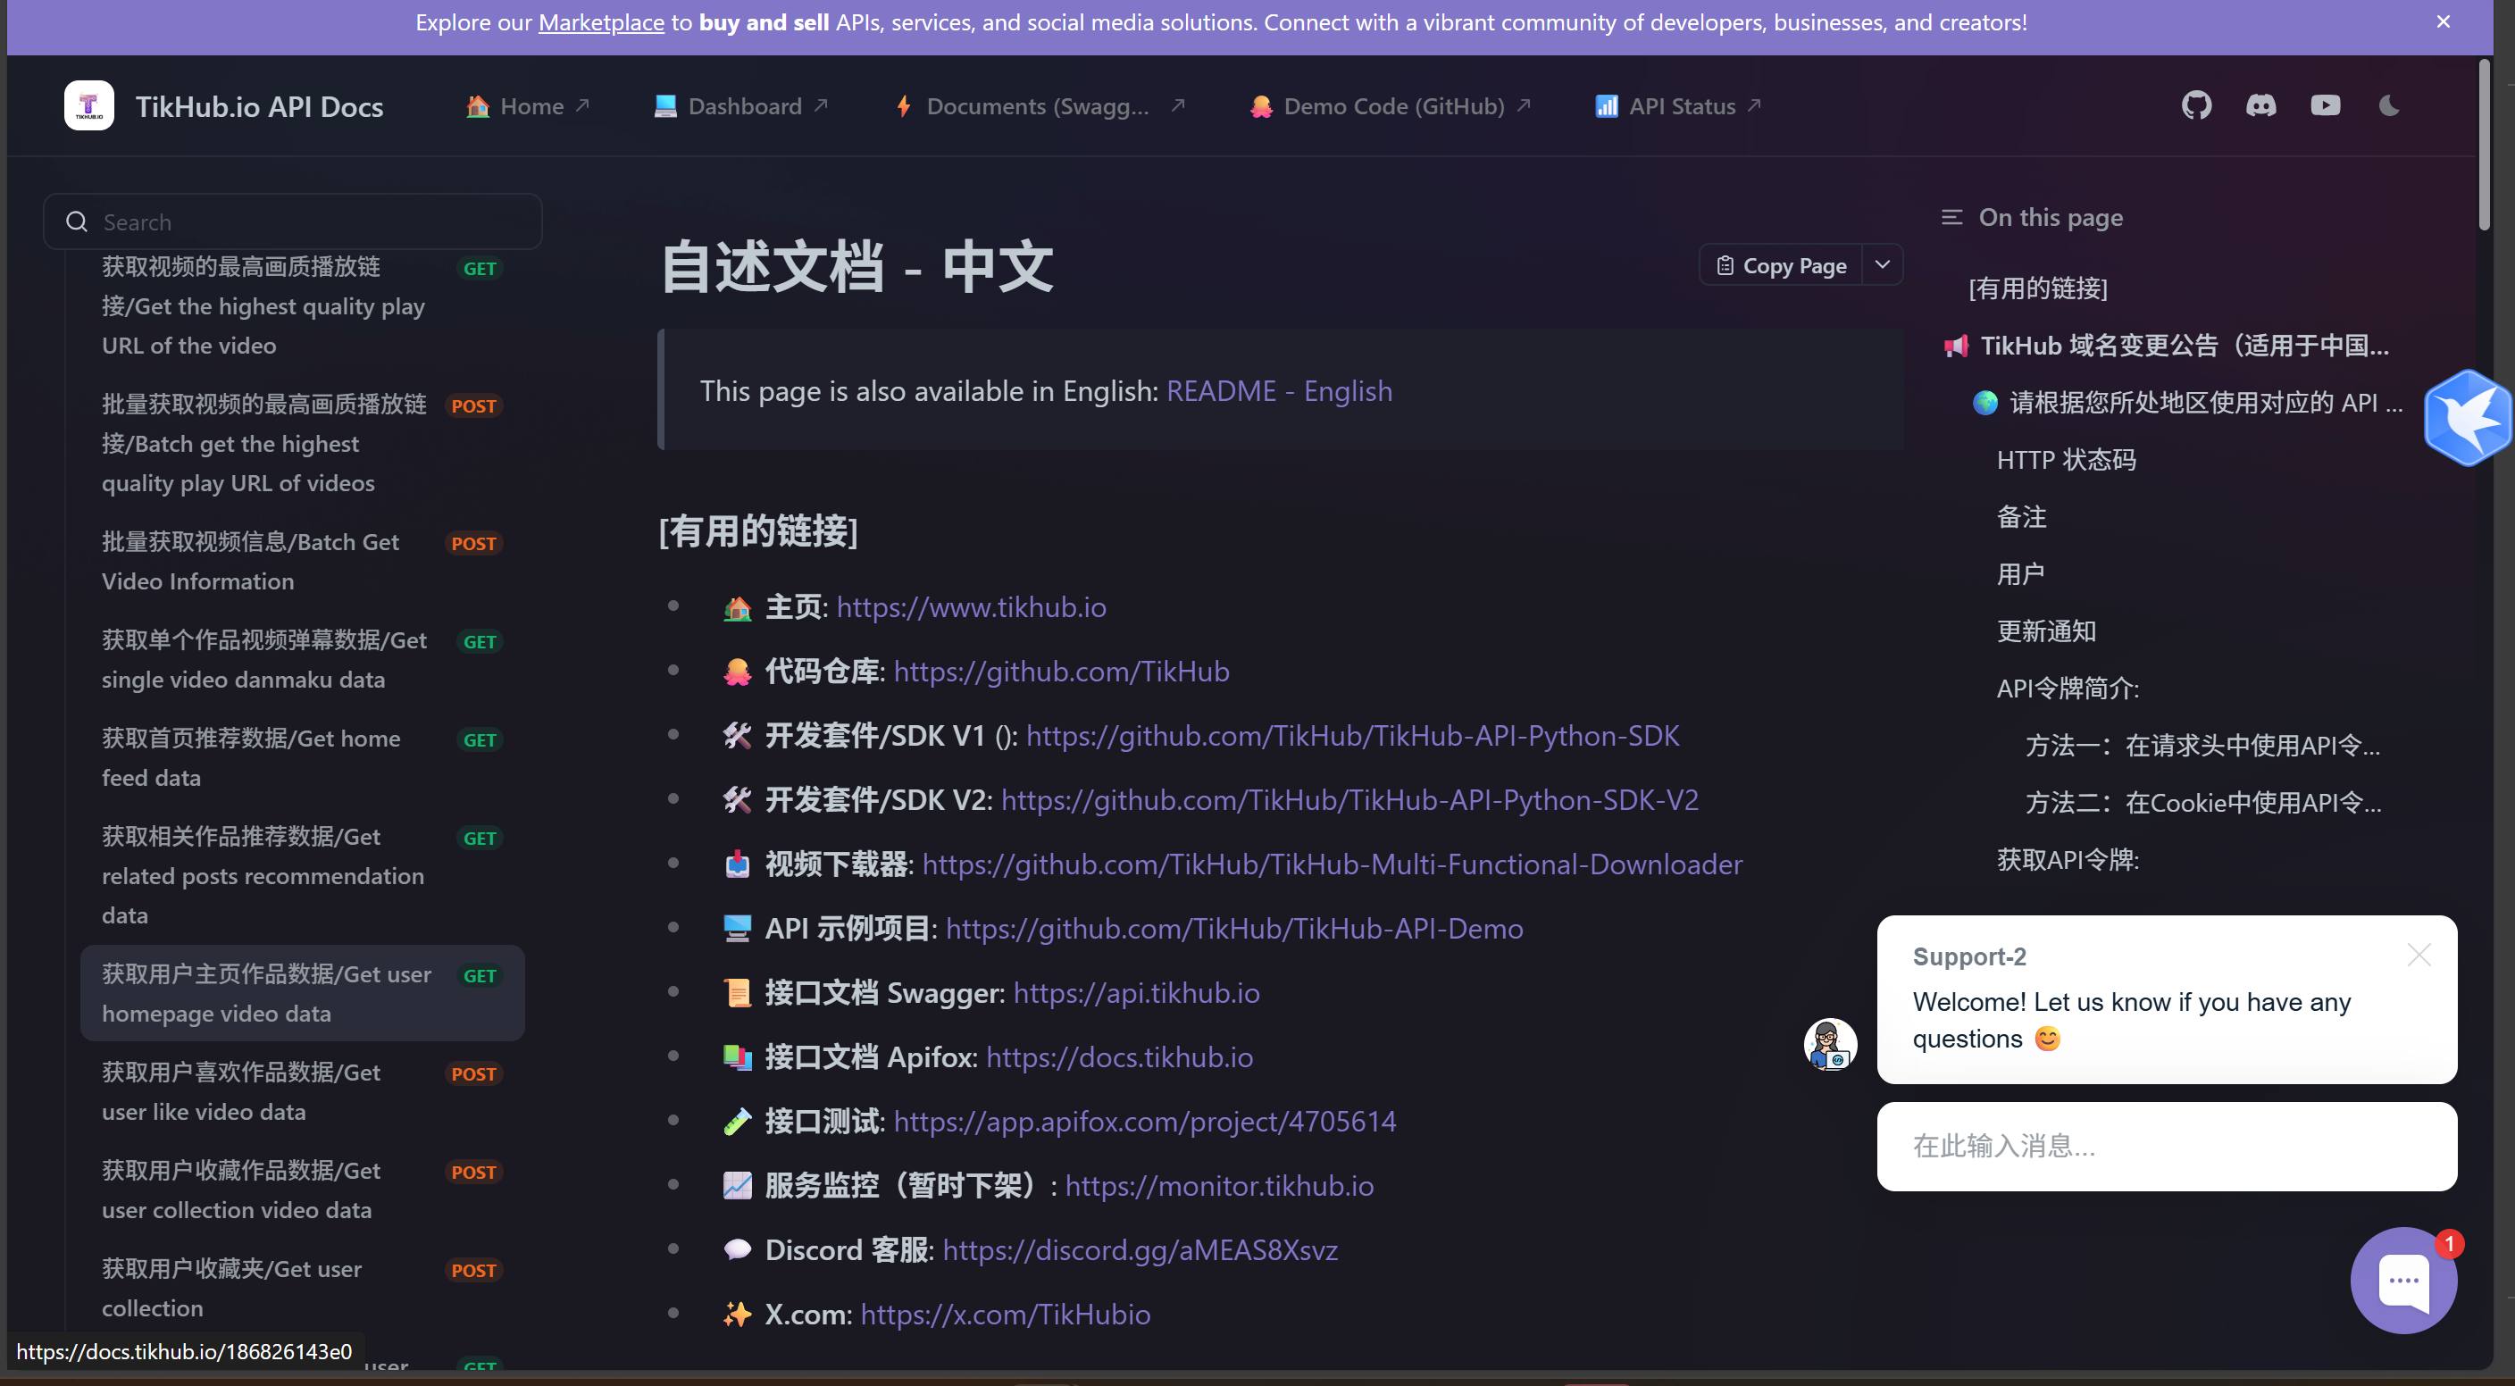Image resolution: width=2515 pixels, height=1386 pixels.
Task: Dismiss the Support-2 welcome message
Action: pos(2419,955)
